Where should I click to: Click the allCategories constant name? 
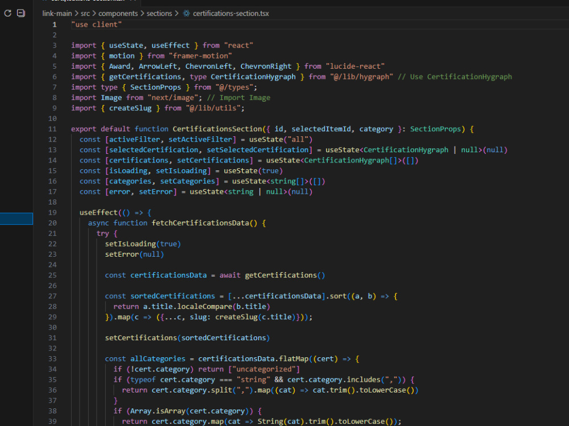coord(158,359)
